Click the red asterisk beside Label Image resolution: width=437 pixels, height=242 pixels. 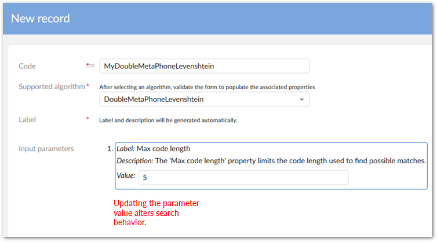tap(88, 119)
